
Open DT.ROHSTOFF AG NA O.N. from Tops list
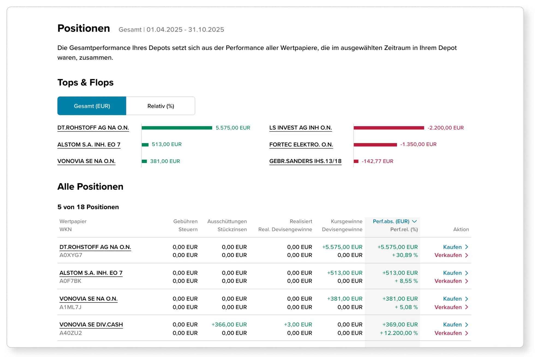pyautogui.click(x=93, y=127)
